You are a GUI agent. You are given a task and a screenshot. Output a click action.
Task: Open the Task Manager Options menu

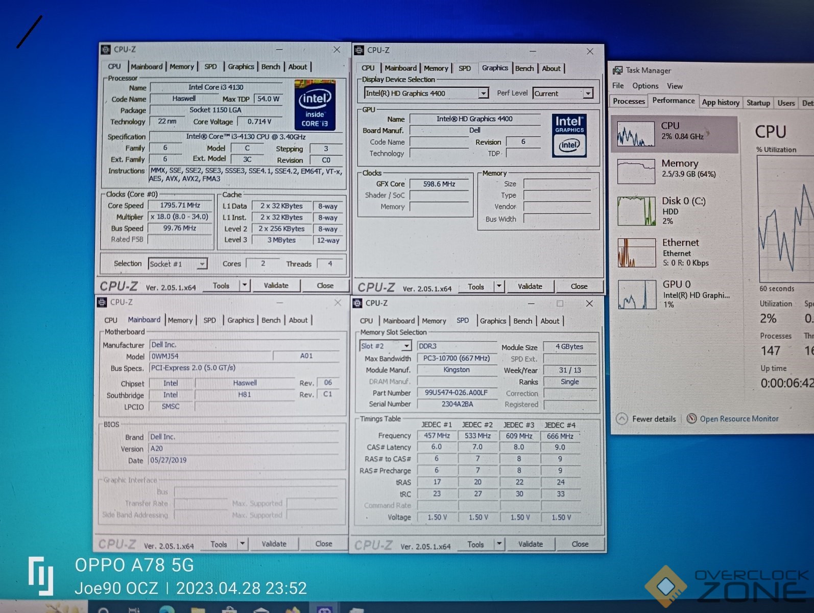click(645, 86)
